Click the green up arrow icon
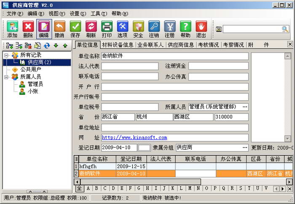The height and width of the screenshot is (204, 295). click(x=65, y=46)
